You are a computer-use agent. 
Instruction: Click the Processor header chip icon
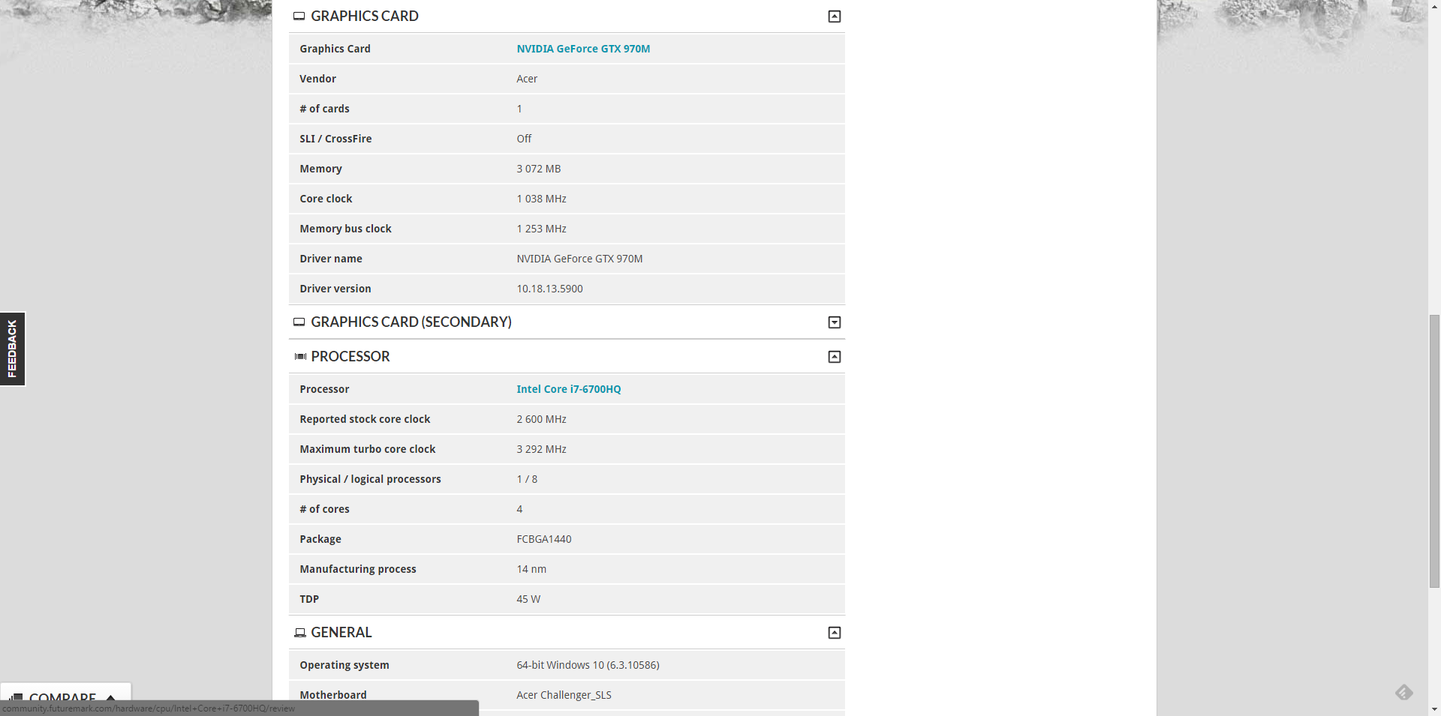tap(300, 356)
